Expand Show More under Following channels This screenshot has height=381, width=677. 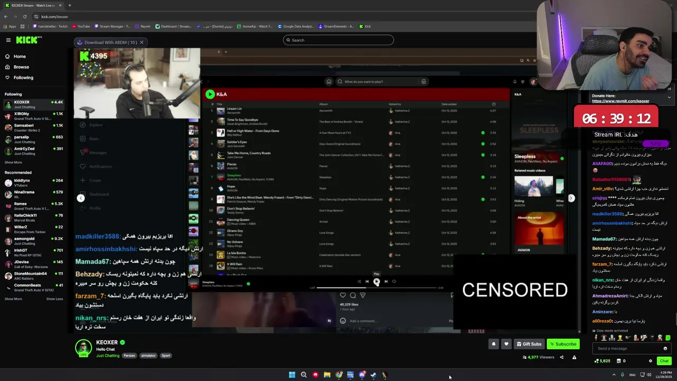(x=13, y=162)
